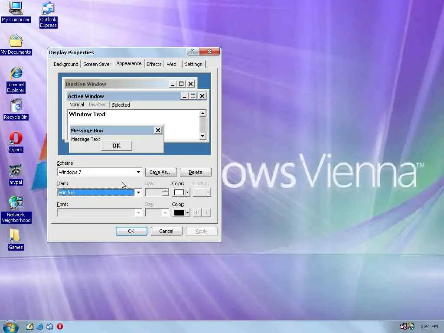
Task: Close preview Message Box with X
Action: [x=158, y=130]
